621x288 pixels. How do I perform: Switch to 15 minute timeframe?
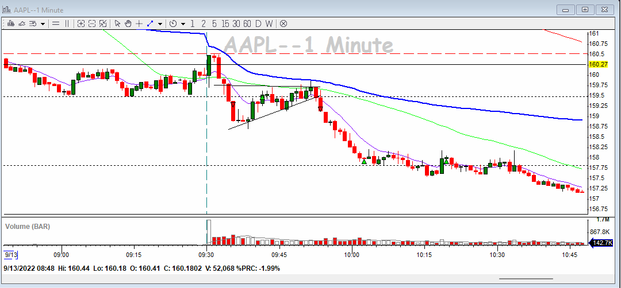click(225, 24)
